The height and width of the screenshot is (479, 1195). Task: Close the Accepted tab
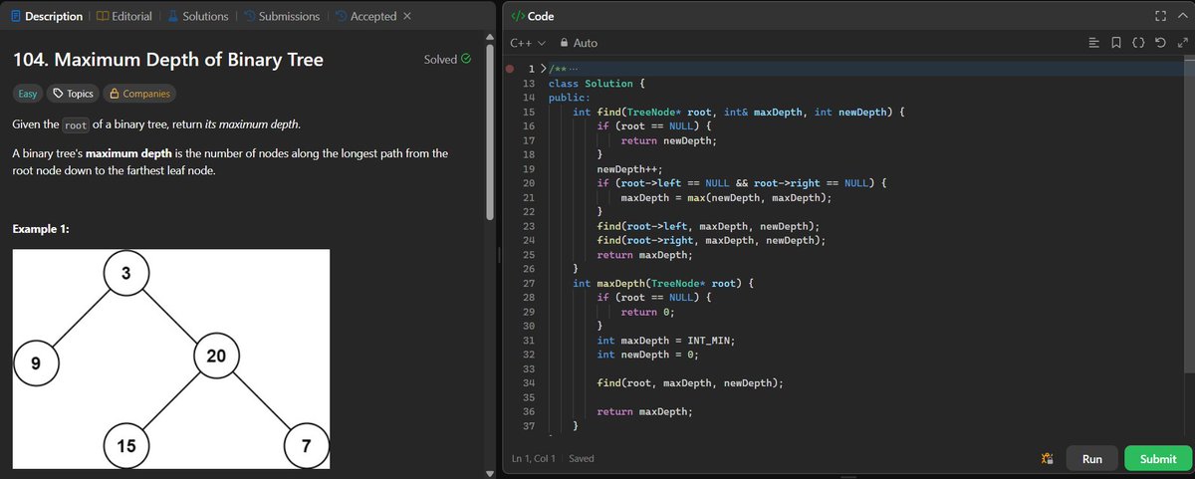pyautogui.click(x=406, y=16)
